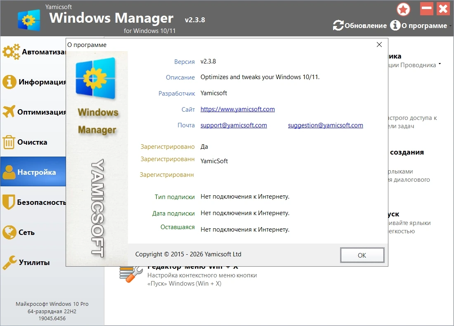Click the registered value 'Да'
The height and width of the screenshot is (326, 454).
coord(204,147)
